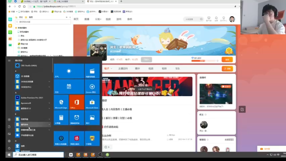Click the Start menu app list scrollbar
286x161 pixels.
coord(53,66)
